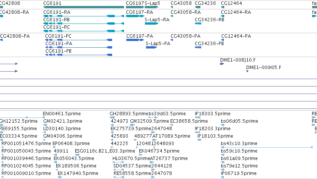Select the EK056043.5prime EST label

(74, 158)
